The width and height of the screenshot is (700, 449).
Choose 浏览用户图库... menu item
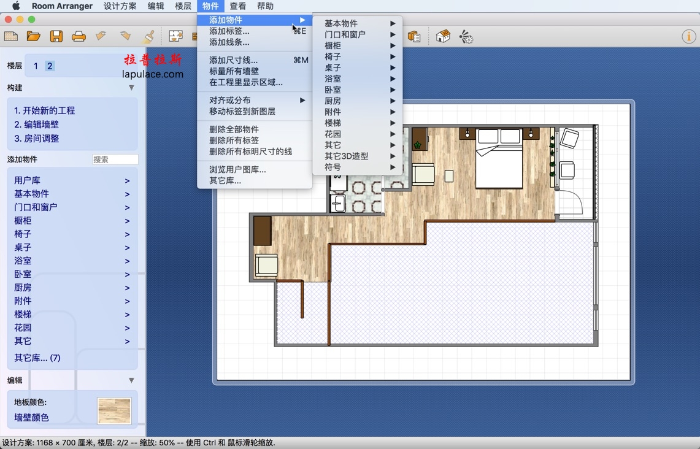click(255, 169)
